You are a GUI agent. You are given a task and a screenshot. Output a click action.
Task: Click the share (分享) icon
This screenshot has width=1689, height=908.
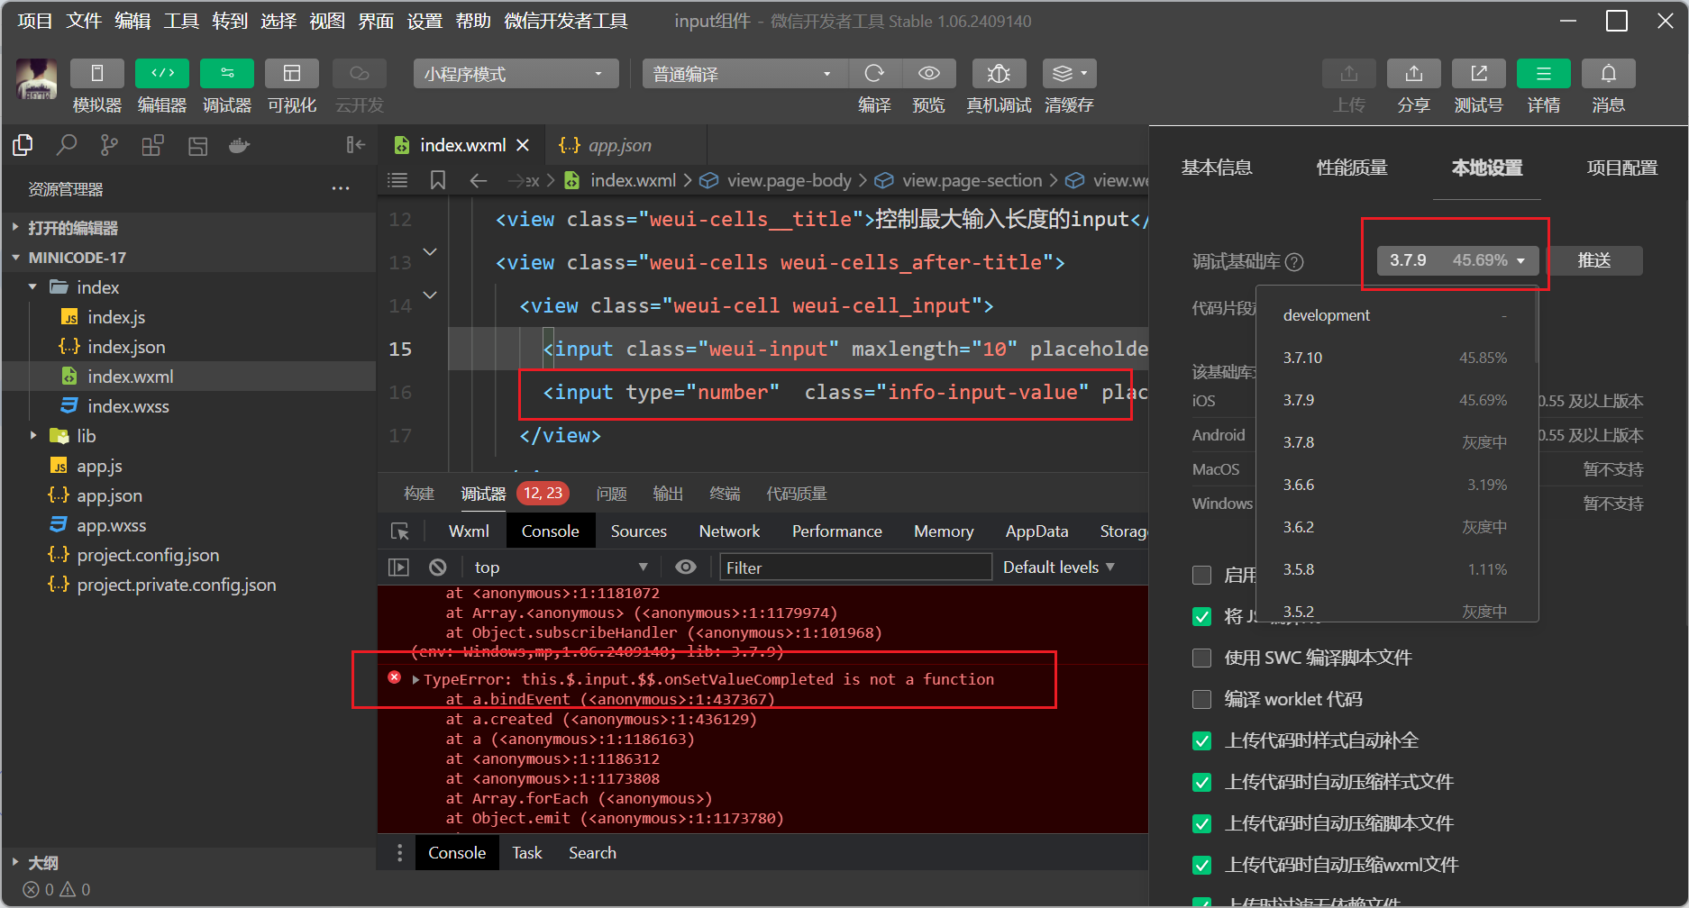coord(1414,73)
